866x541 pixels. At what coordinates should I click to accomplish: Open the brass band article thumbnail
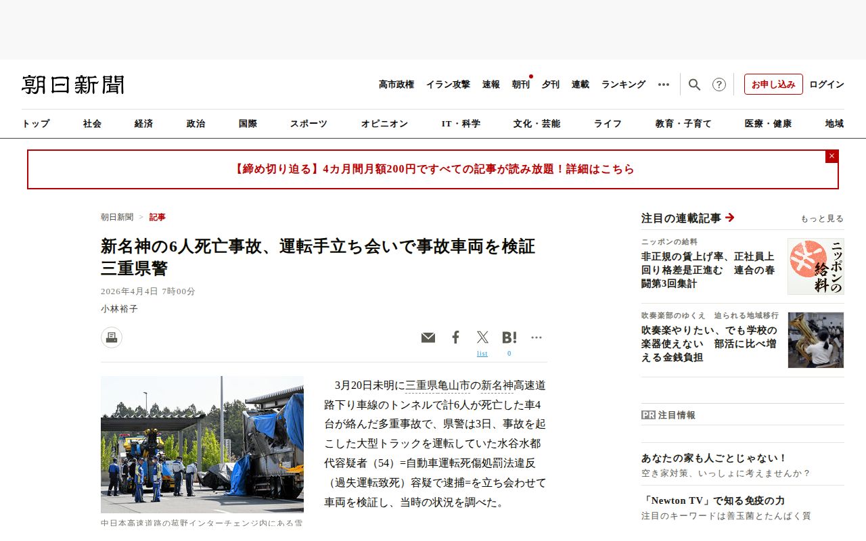coord(816,340)
